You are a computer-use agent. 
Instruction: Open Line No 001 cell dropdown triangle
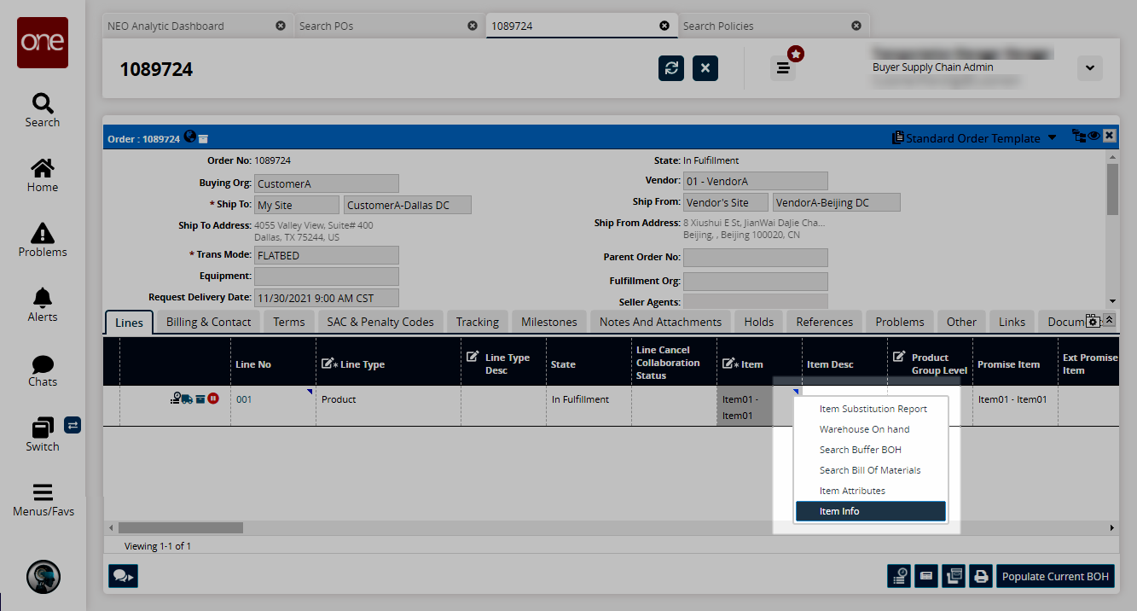click(x=311, y=391)
